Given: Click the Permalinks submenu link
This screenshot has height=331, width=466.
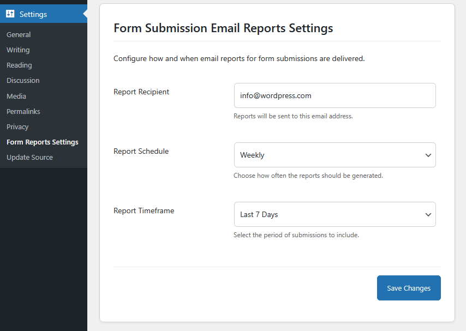Looking at the screenshot, I should [23, 111].
